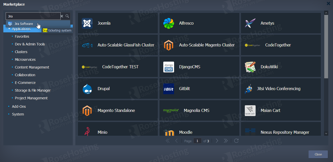Refresh the marketplace list
The width and height of the screenshot is (333, 162).
pos(237,141)
